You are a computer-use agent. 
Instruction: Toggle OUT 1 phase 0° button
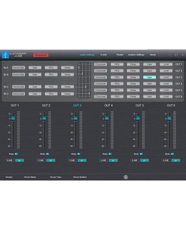tap(19, 160)
